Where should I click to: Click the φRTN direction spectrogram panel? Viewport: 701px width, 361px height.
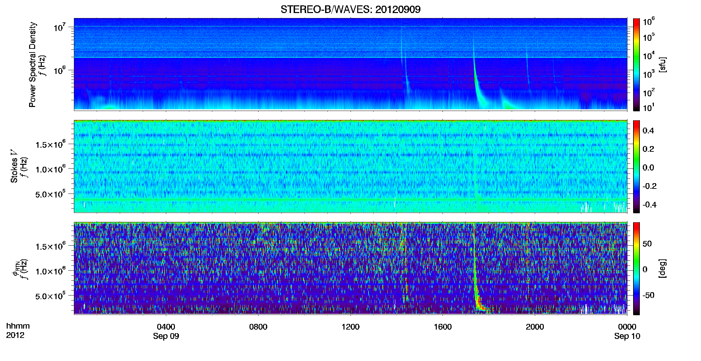(350, 268)
